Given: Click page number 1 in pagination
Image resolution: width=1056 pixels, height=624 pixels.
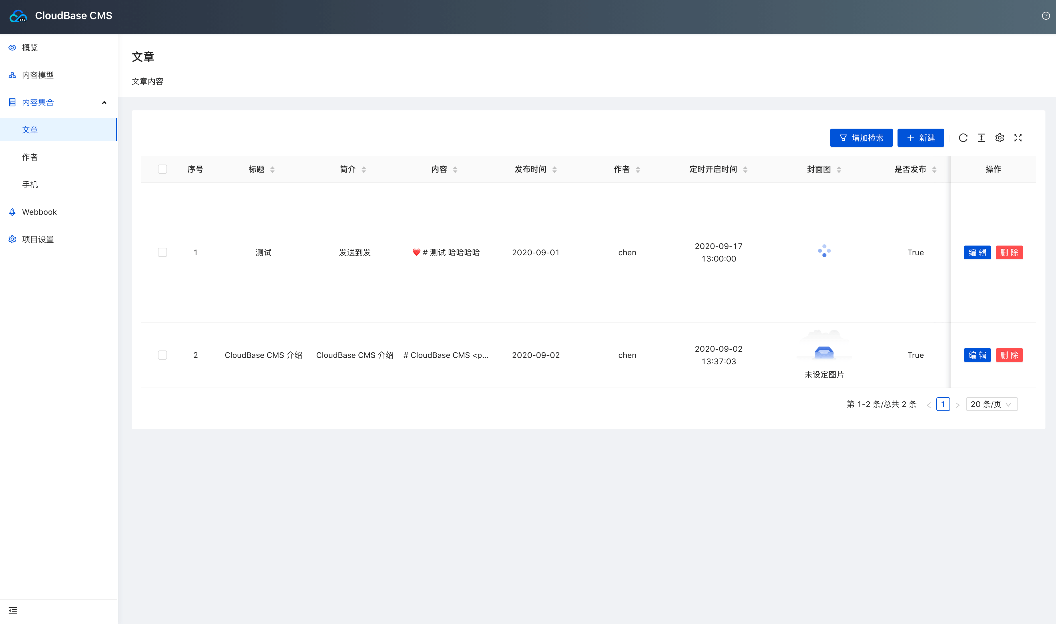Looking at the screenshot, I should [x=943, y=404].
